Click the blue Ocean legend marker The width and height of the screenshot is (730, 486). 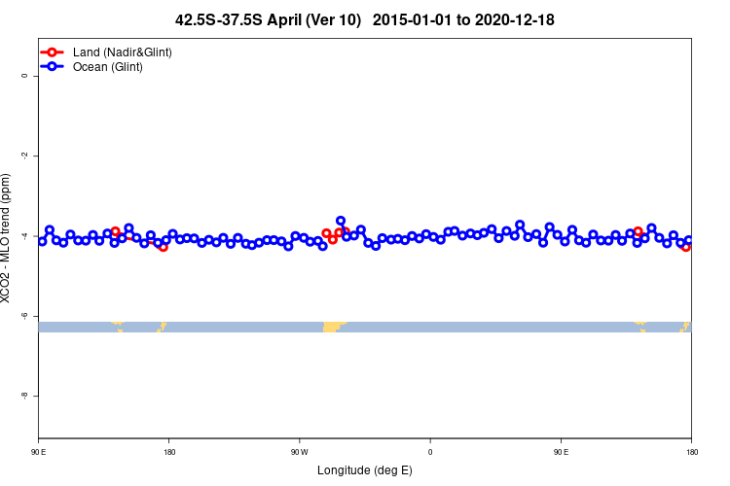(x=53, y=66)
